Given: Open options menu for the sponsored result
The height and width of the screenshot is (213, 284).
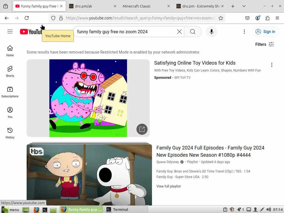Looking at the screenshot, I should coord(272,65).
